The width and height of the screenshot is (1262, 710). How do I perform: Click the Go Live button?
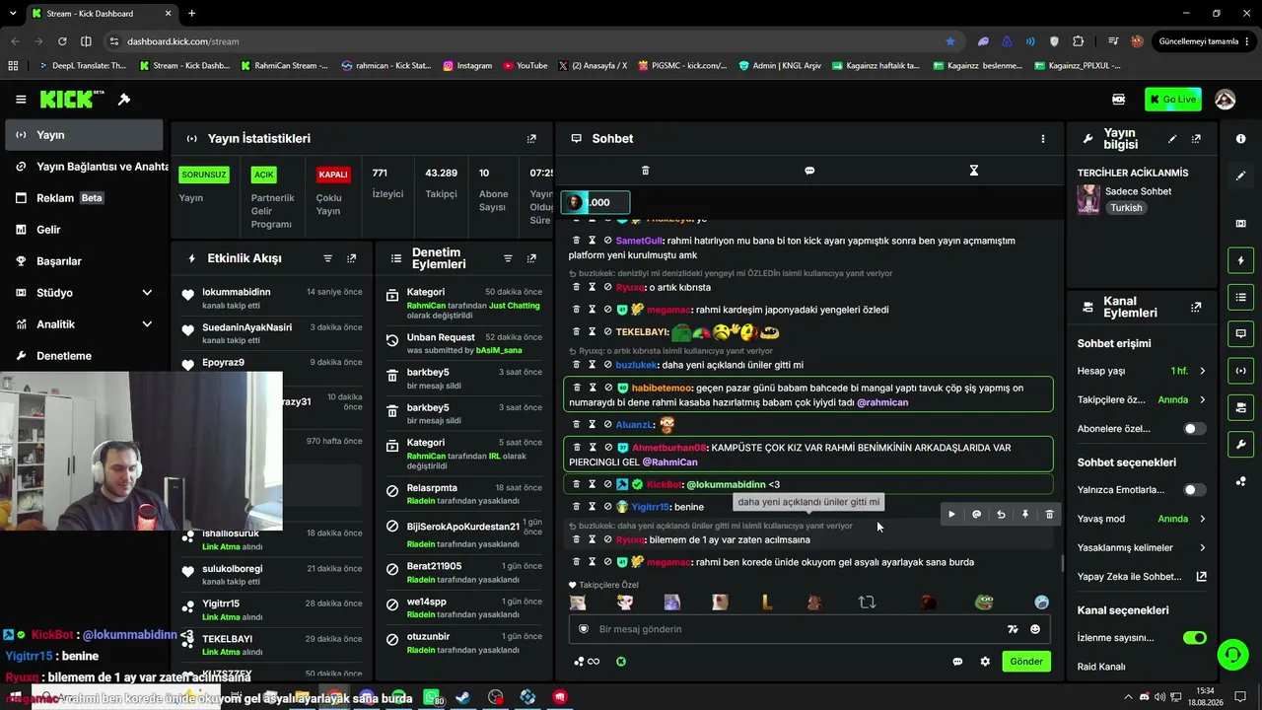[x=1173, y=100]
